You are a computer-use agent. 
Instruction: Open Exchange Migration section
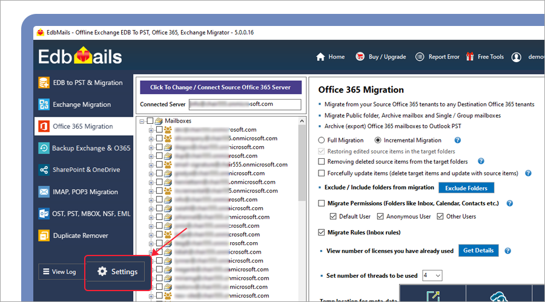[84, 104]
